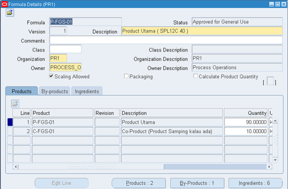This screenshot has width=288, height=189.
Task: Enable the Packaging checkbox
Action: point(126,76)
